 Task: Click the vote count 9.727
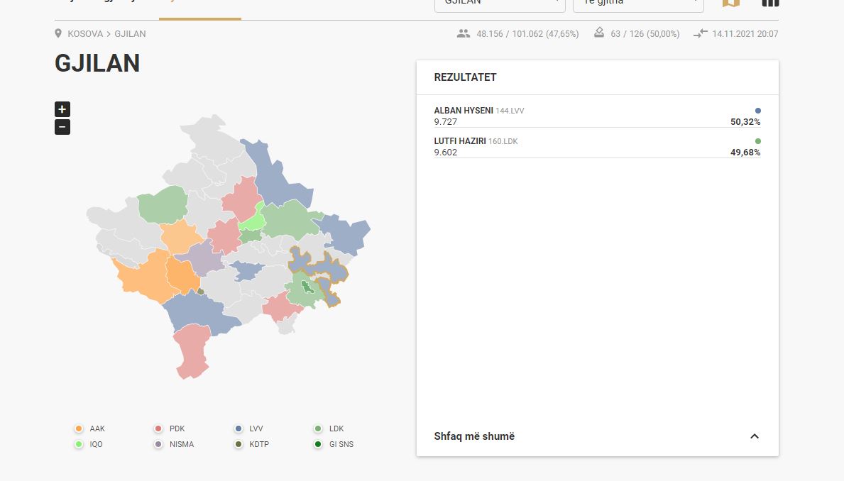[446, 122]
